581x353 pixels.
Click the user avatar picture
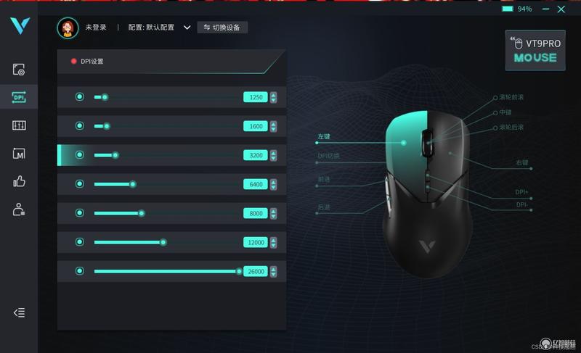68,28
